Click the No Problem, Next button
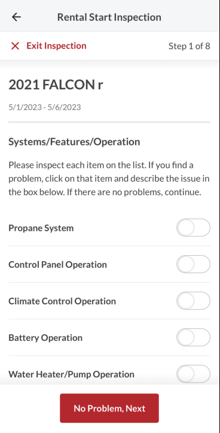The height and width of the screenshot is (433, 220). click(x=109, y=408)
